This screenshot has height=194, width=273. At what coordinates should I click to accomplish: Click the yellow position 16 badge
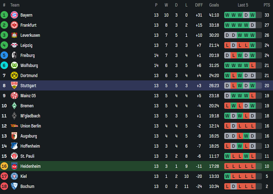click(4, 166)
